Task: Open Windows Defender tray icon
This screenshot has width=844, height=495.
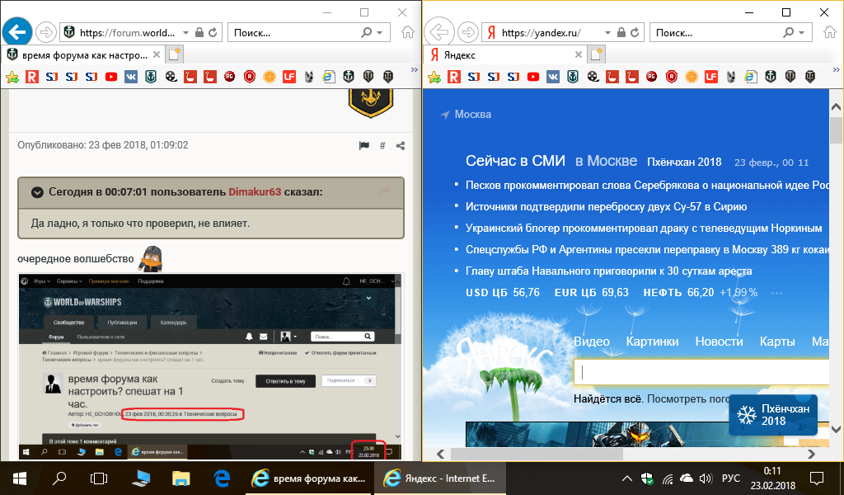Action: [x=646, y=478]
